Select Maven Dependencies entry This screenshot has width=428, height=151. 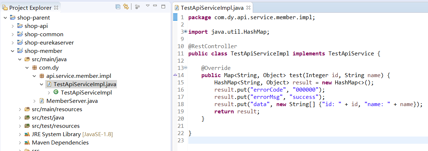pyautogui.click(x=60, y=143)
